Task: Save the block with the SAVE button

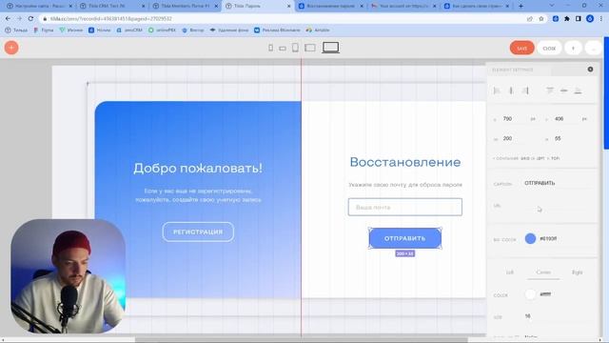Action: coord(522,48)
